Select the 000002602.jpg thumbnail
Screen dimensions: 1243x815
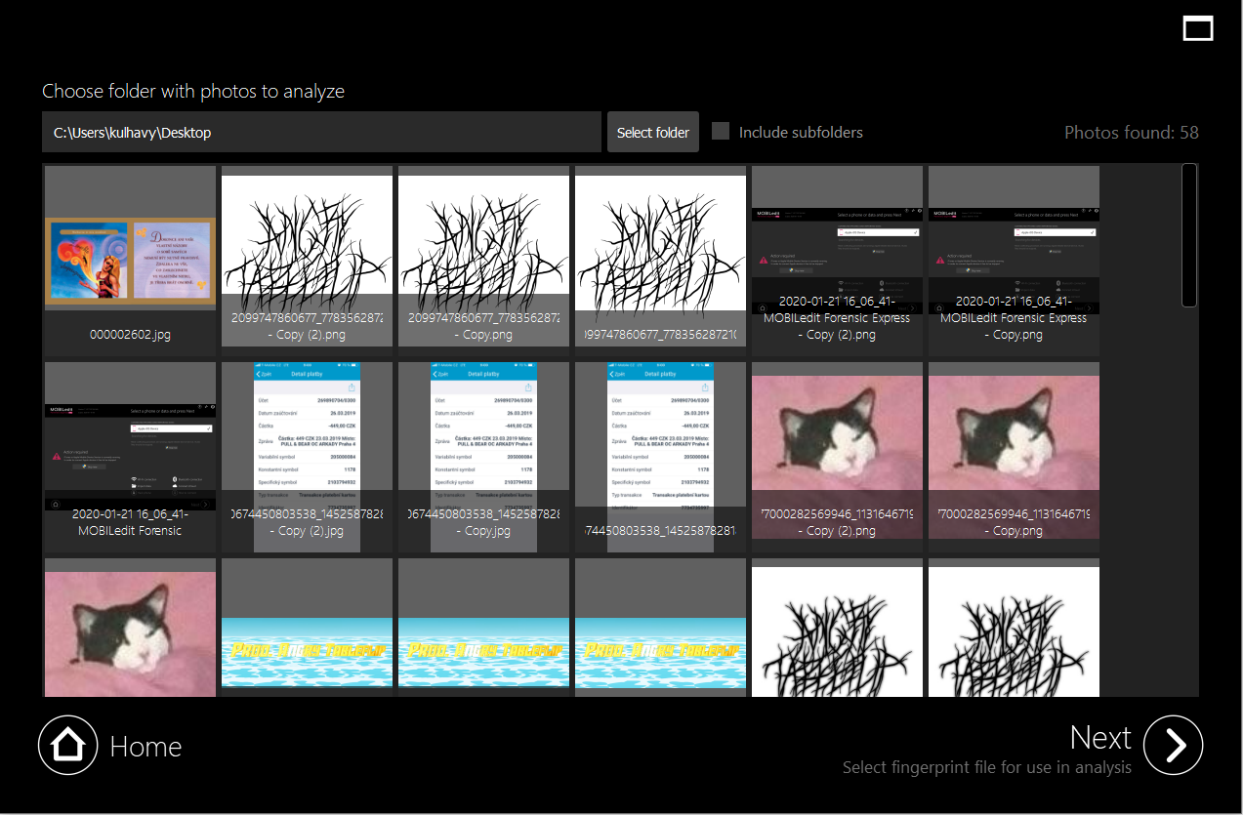coord(130,260)
